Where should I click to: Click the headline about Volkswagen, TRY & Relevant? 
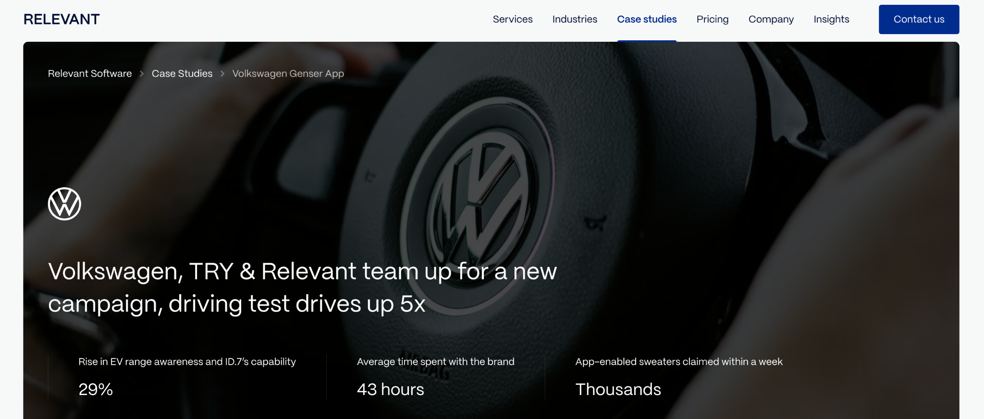coord(303,287)
